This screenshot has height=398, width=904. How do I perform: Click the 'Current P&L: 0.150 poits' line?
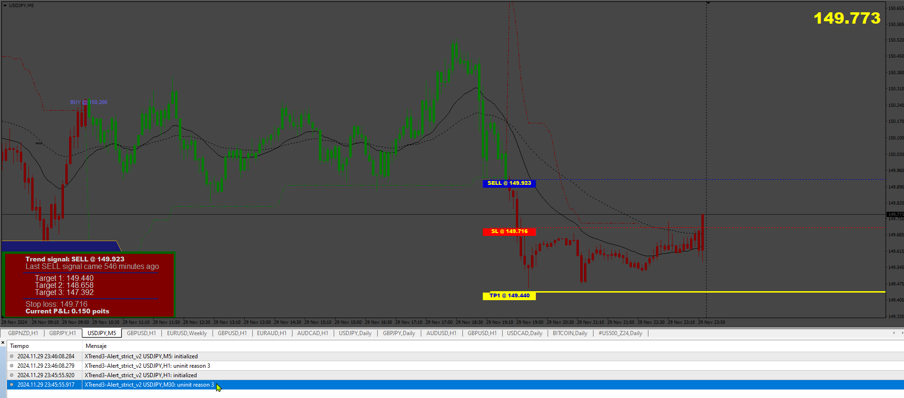[67, 311]
